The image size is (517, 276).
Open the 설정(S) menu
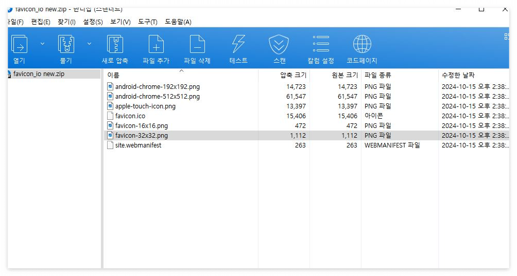click(93, 22)
